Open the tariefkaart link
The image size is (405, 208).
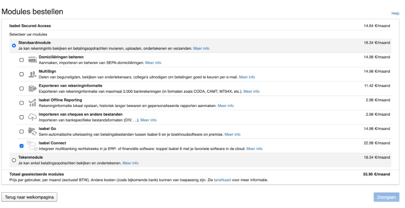click(222, 180)
